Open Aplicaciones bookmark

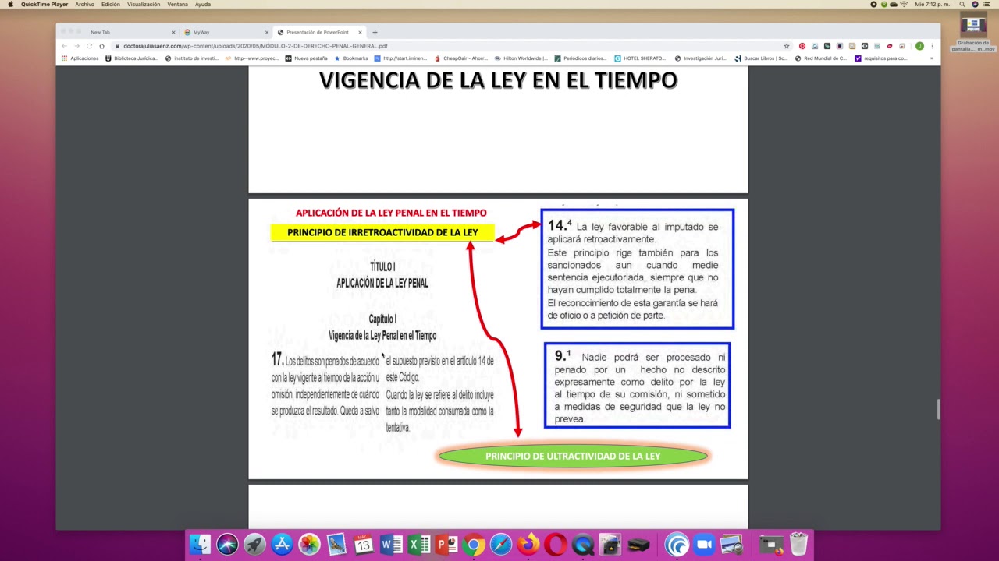pos(81,58)
